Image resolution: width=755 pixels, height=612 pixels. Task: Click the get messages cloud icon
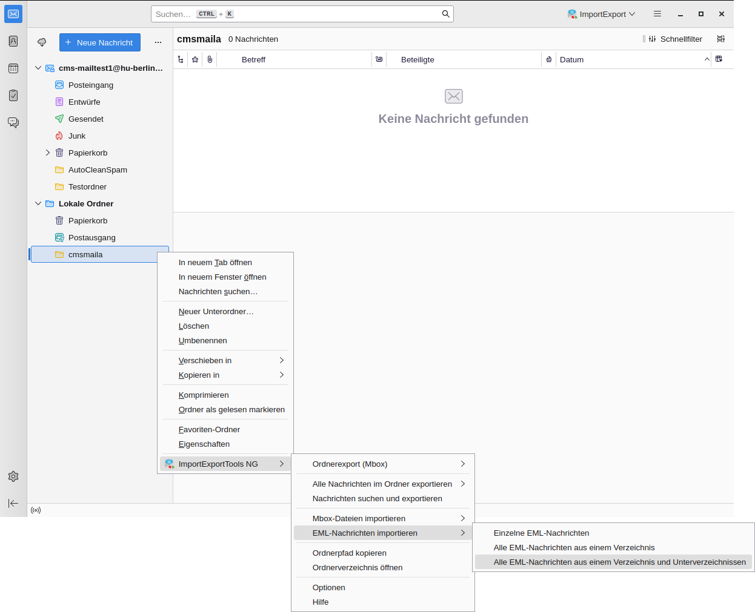coord(42,42)
